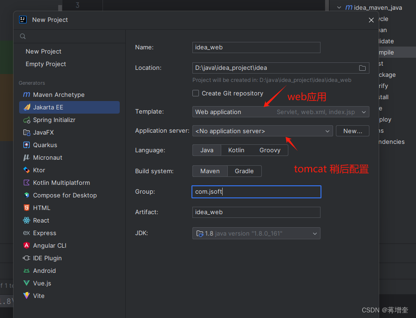Select the React list item
This screenshot has width=416, height=318.
coord(69,220)
